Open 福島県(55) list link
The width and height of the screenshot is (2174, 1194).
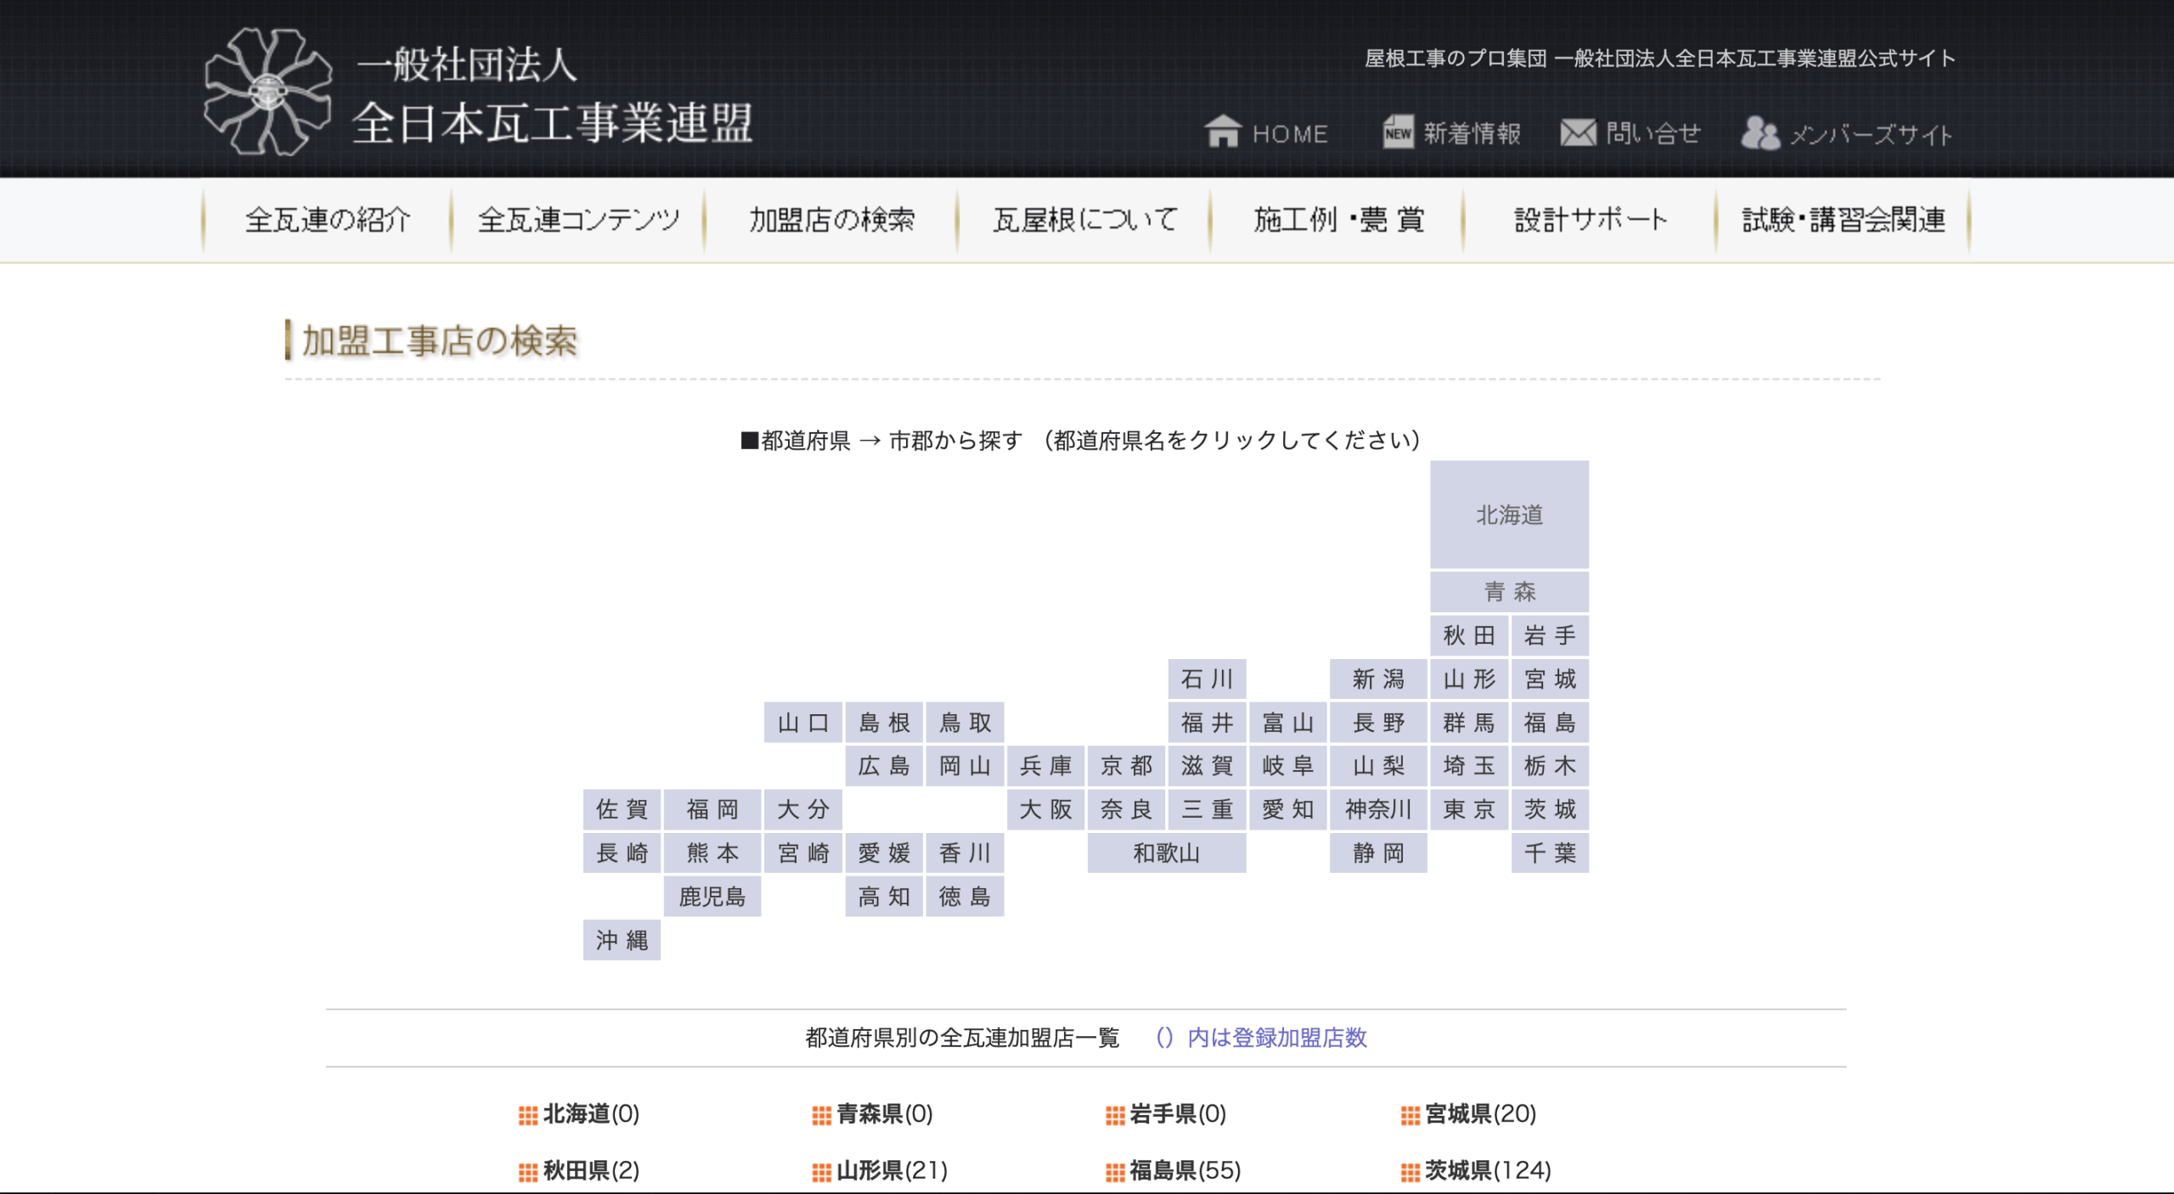1186,1170
